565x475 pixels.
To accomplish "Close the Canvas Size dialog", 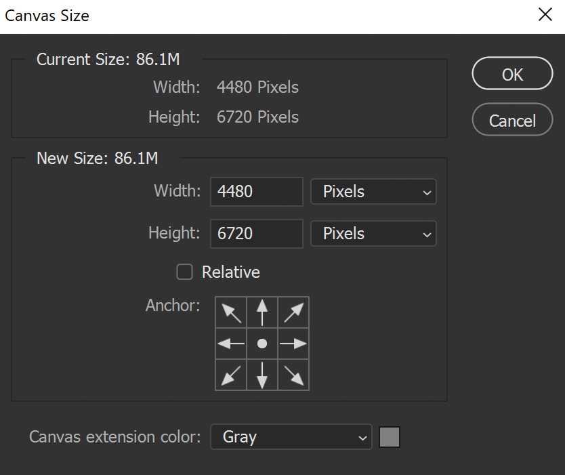I will (545, 15).
